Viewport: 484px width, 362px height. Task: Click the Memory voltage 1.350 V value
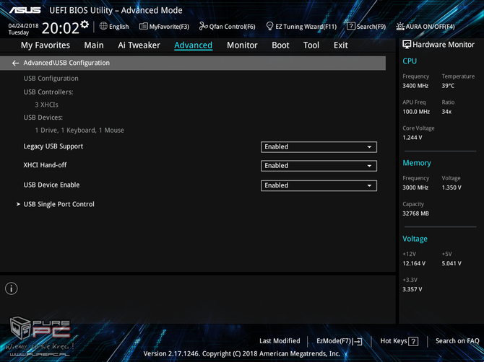pyautogui.click(x=451, y=187)
